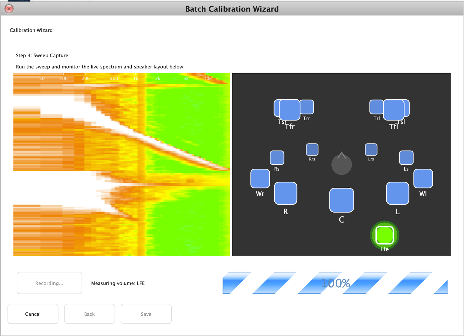464x336 pixels.
Task: Click the Save button
Action: tap(146, 314)
